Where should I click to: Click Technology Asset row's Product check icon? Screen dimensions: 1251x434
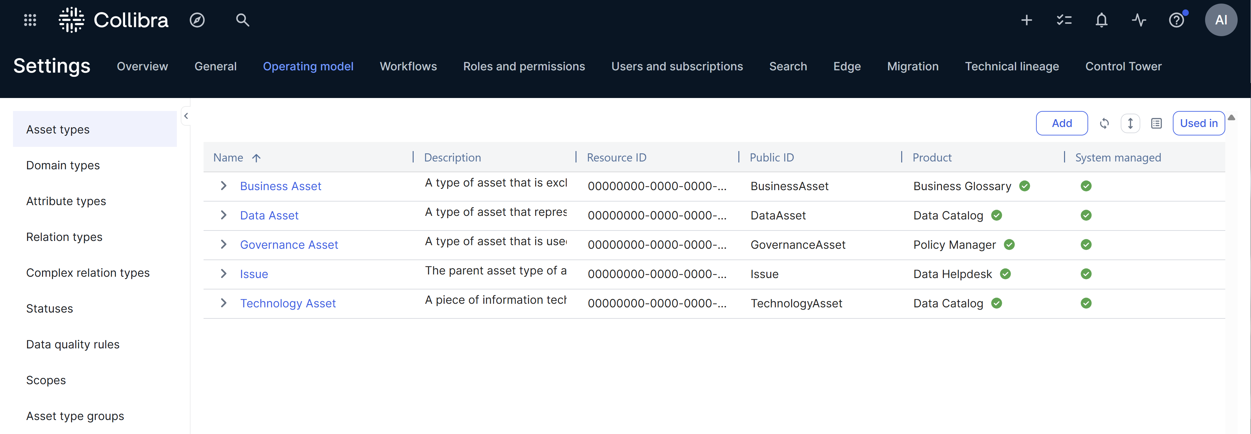(997, 303)
